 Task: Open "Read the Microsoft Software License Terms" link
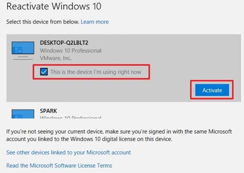[59, 165]
